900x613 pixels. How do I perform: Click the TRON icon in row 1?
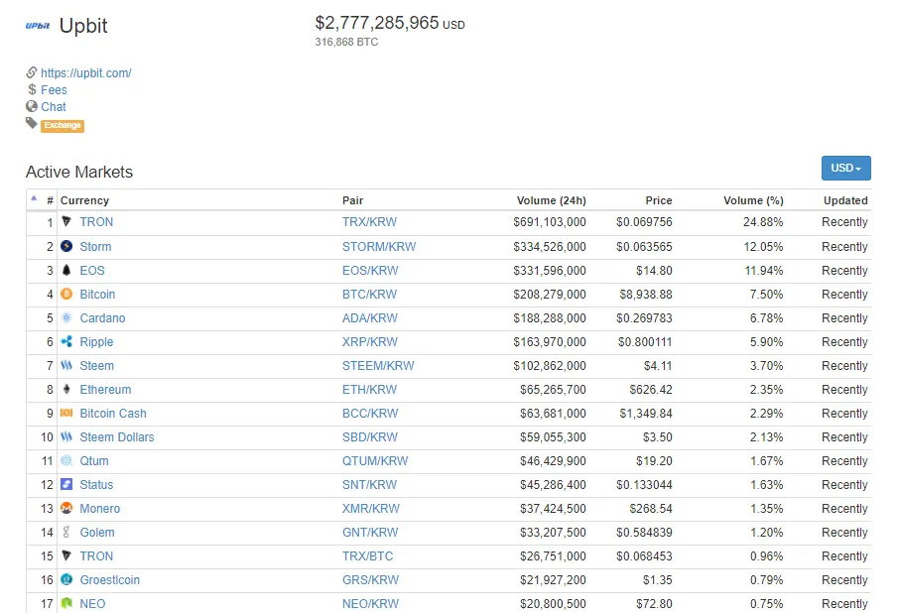point(66,221)
